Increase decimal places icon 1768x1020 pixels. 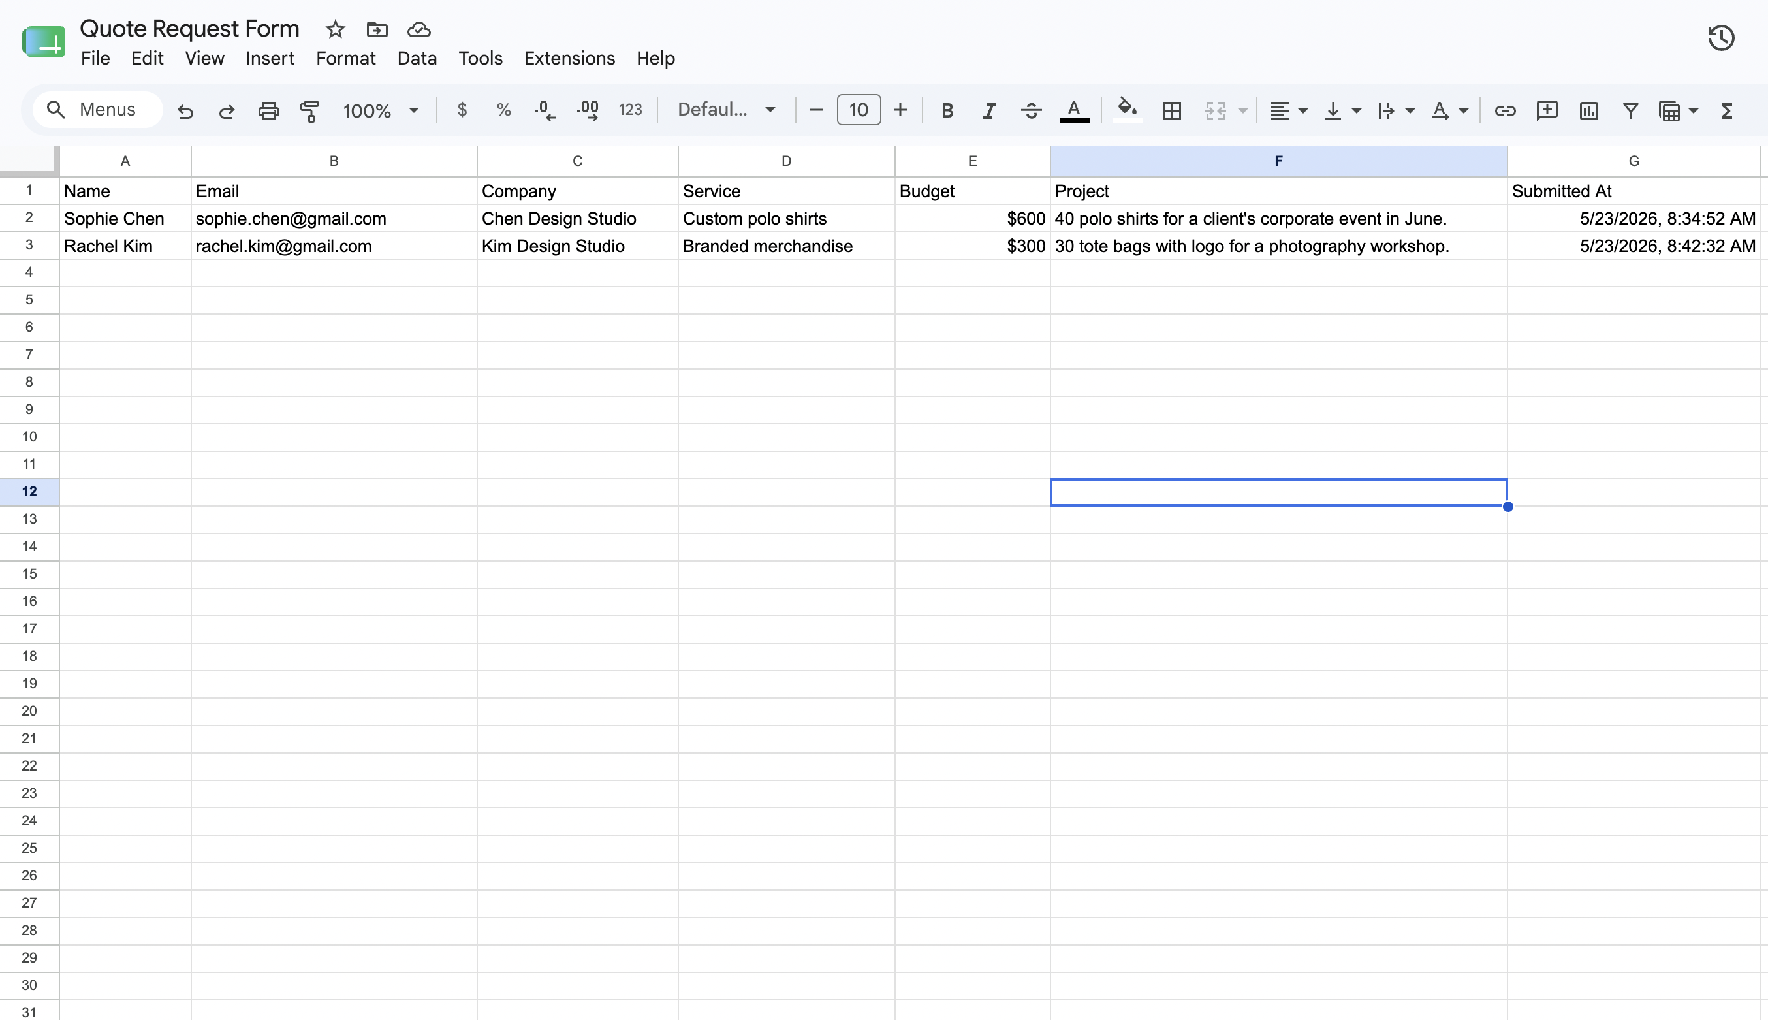pyautogui.click(x=588, y=110)
